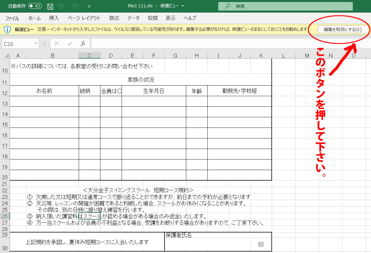
Task: Click the 会員は○ header cell
Action: click(111, 91)
